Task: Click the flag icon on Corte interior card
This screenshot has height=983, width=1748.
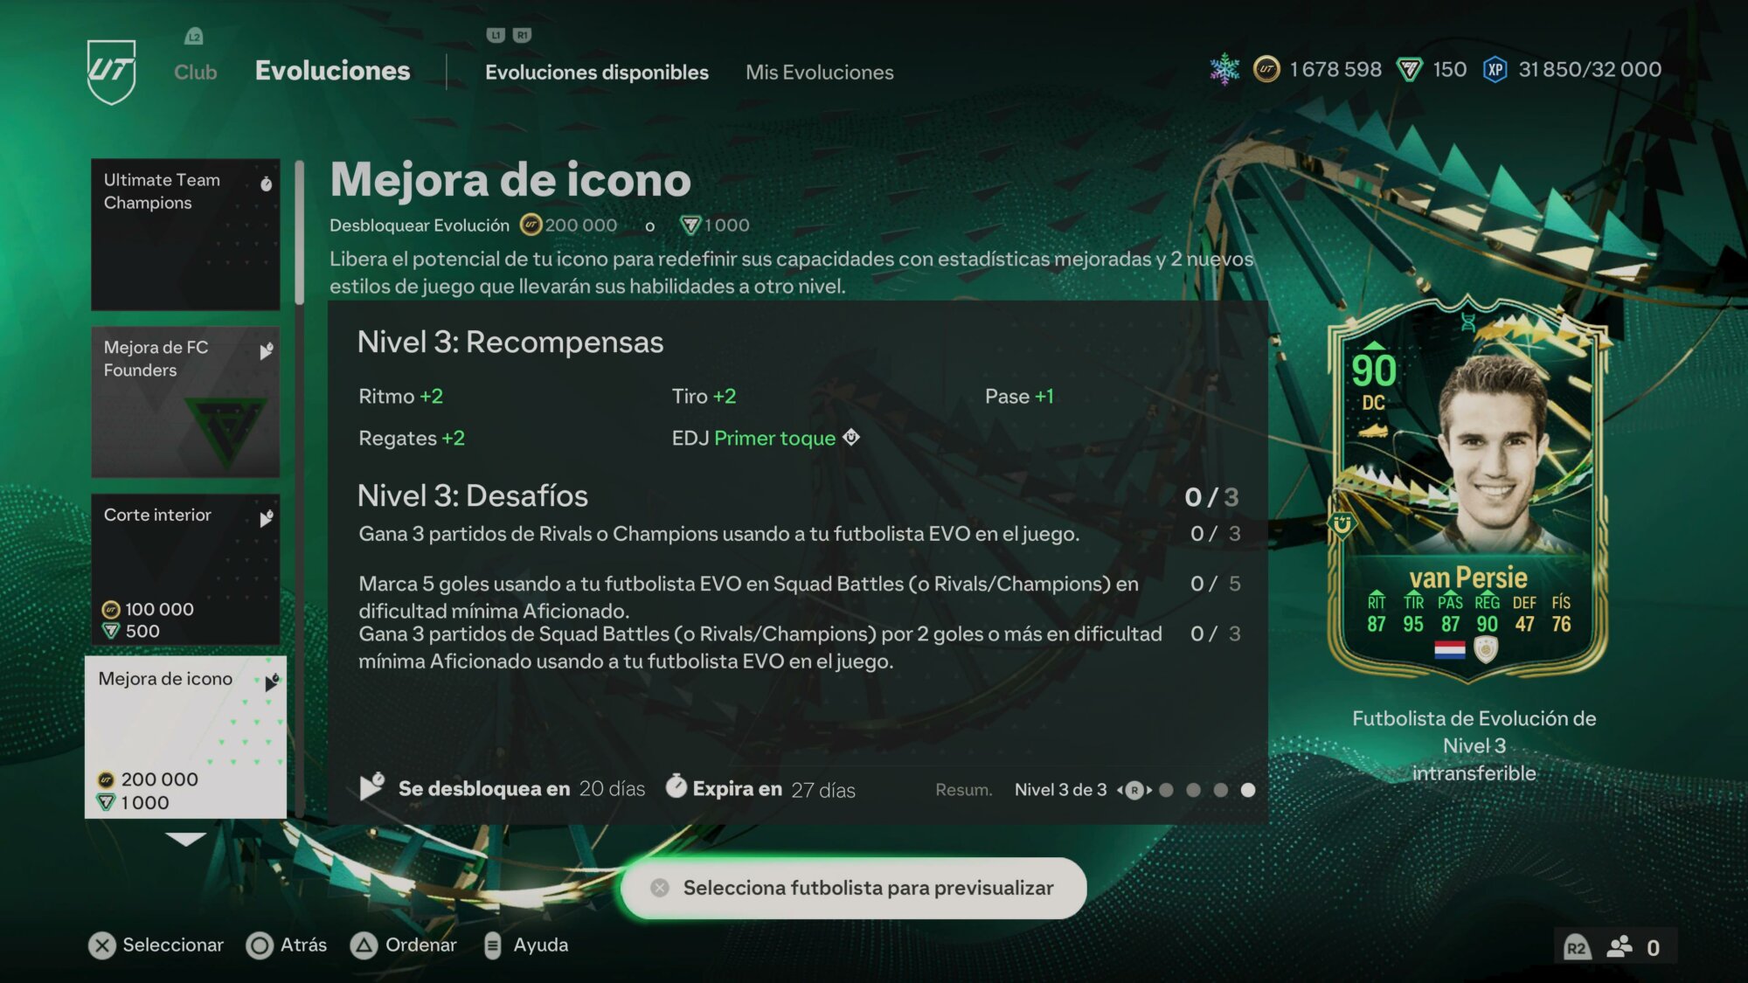Action: click(x=267, y=518)
